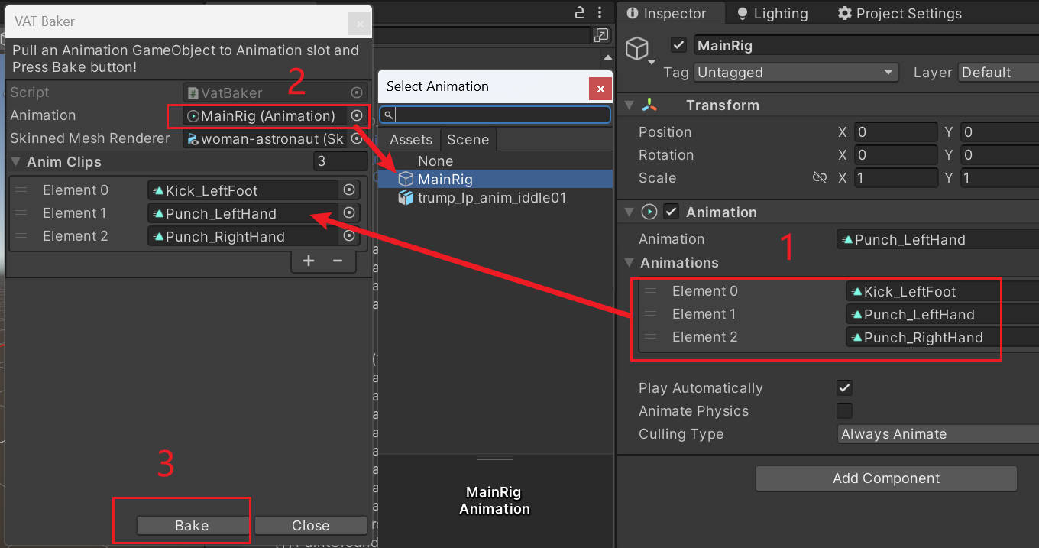Screen dimensions: 1039x548
Task: Click the lock icon beside the Inspector tab
Action: pos(580,12)
